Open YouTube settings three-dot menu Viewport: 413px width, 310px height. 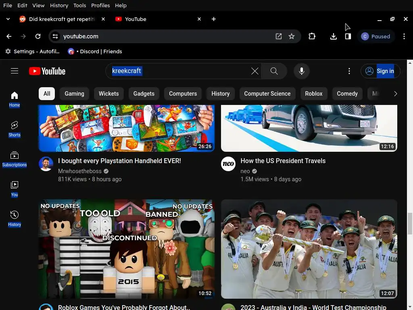pyautogui.click(x=349, y=71)
